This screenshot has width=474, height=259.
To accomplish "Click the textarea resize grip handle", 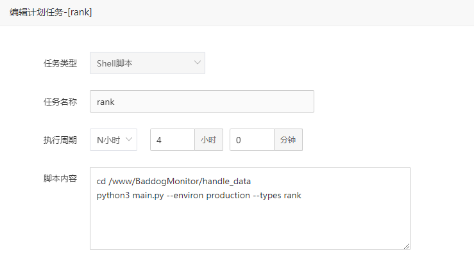I will [407, 246].
